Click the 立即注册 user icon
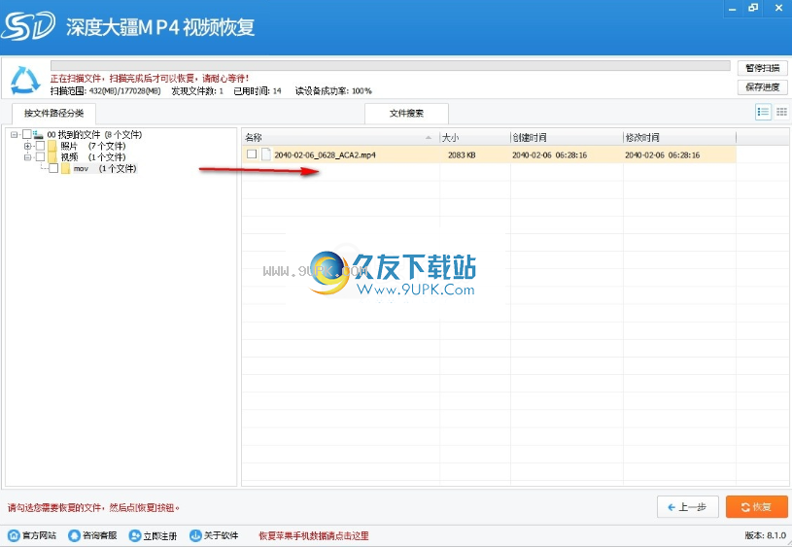 click(135, 535)
